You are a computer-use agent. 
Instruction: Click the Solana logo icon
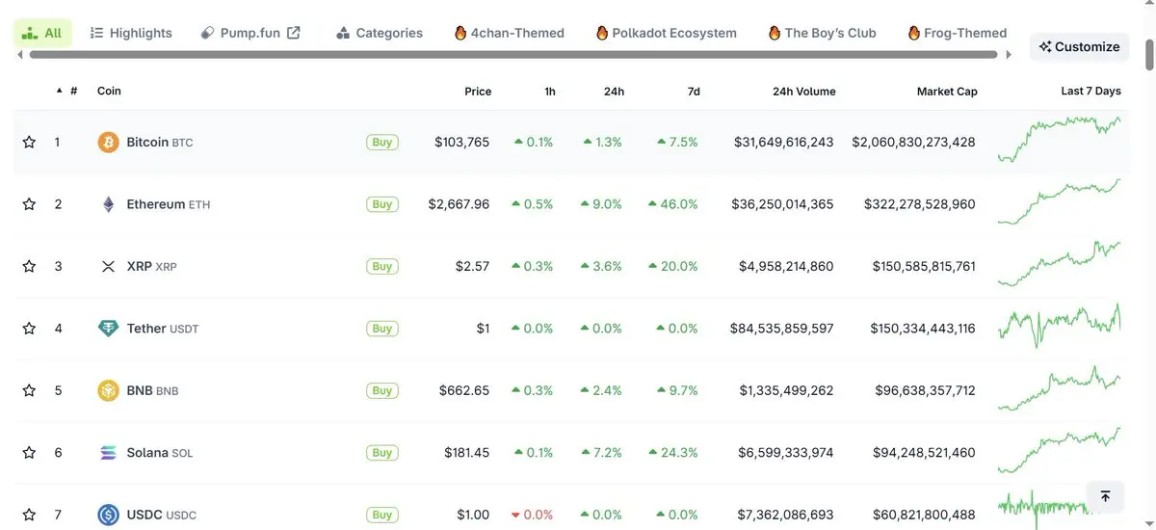(108, 453)
